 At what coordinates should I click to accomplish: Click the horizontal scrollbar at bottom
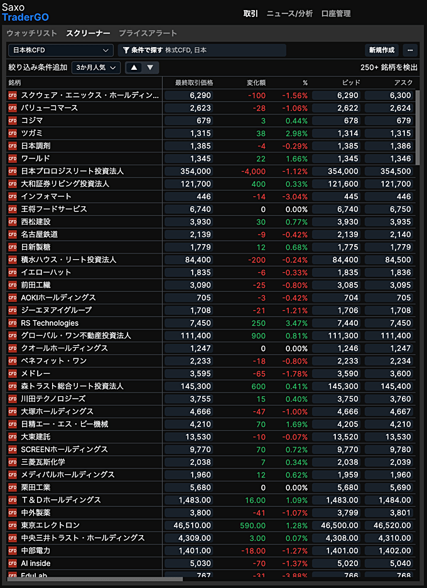(x=95, y=580)
